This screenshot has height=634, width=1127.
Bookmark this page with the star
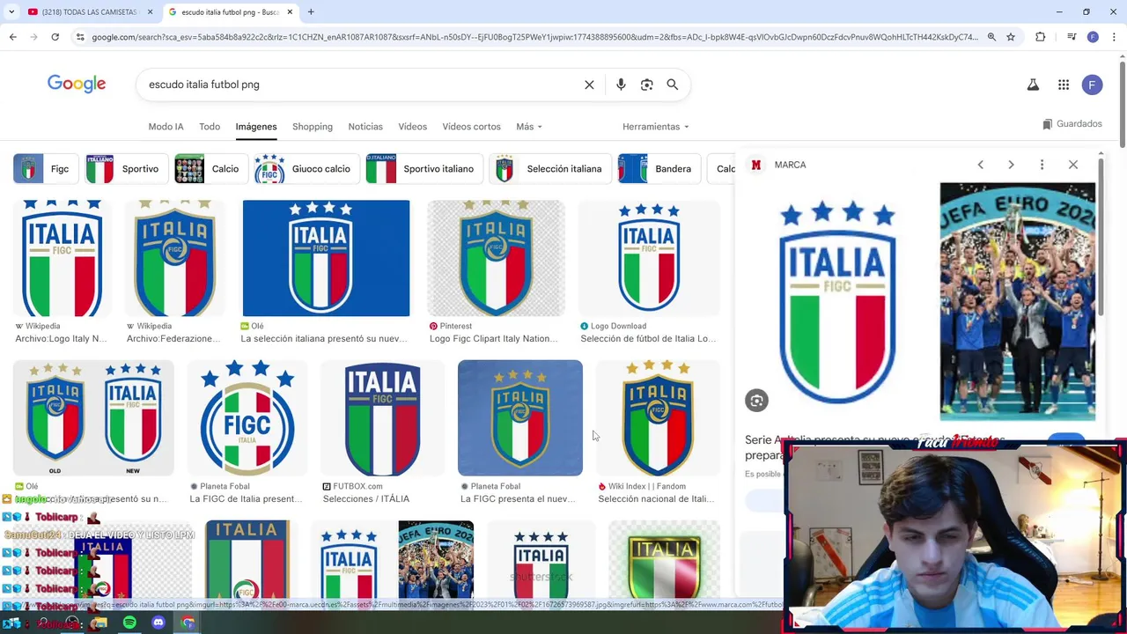pos(1011,37)
